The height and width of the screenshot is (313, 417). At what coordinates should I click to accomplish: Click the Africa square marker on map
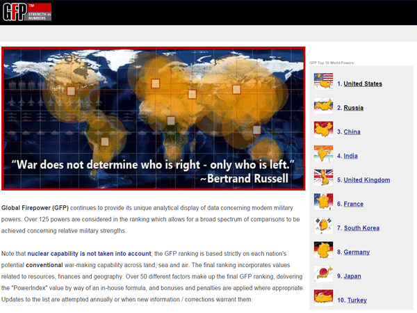tap(171, 120)
